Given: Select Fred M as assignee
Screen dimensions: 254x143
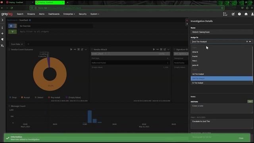Looking at the screenshot, I should point(221,56).
